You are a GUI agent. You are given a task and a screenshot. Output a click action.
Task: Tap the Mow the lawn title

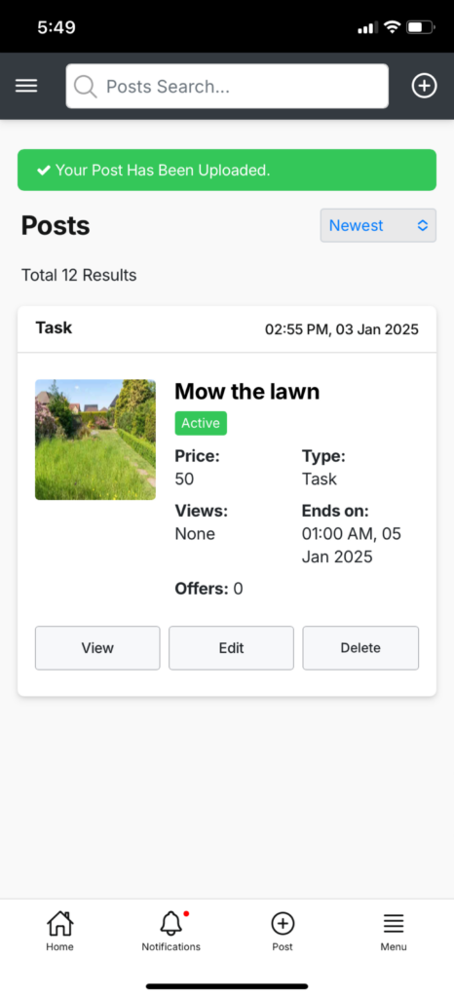coord(247,392)
